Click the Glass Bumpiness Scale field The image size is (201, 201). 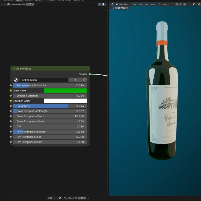50,121
